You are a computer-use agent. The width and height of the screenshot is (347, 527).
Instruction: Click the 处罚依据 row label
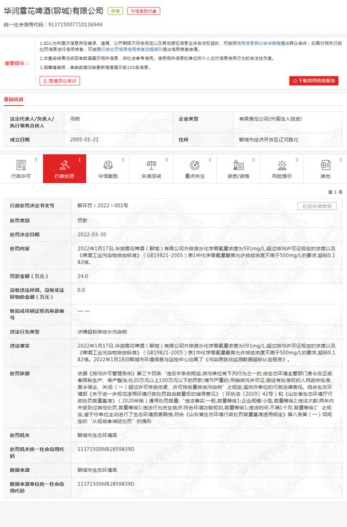click(20, 374)
